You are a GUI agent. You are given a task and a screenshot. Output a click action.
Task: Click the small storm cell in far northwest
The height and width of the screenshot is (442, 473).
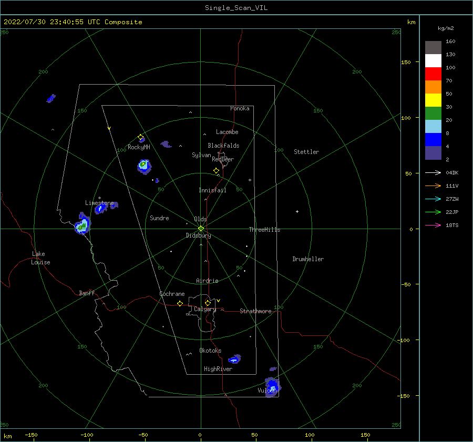click(51, 98)
